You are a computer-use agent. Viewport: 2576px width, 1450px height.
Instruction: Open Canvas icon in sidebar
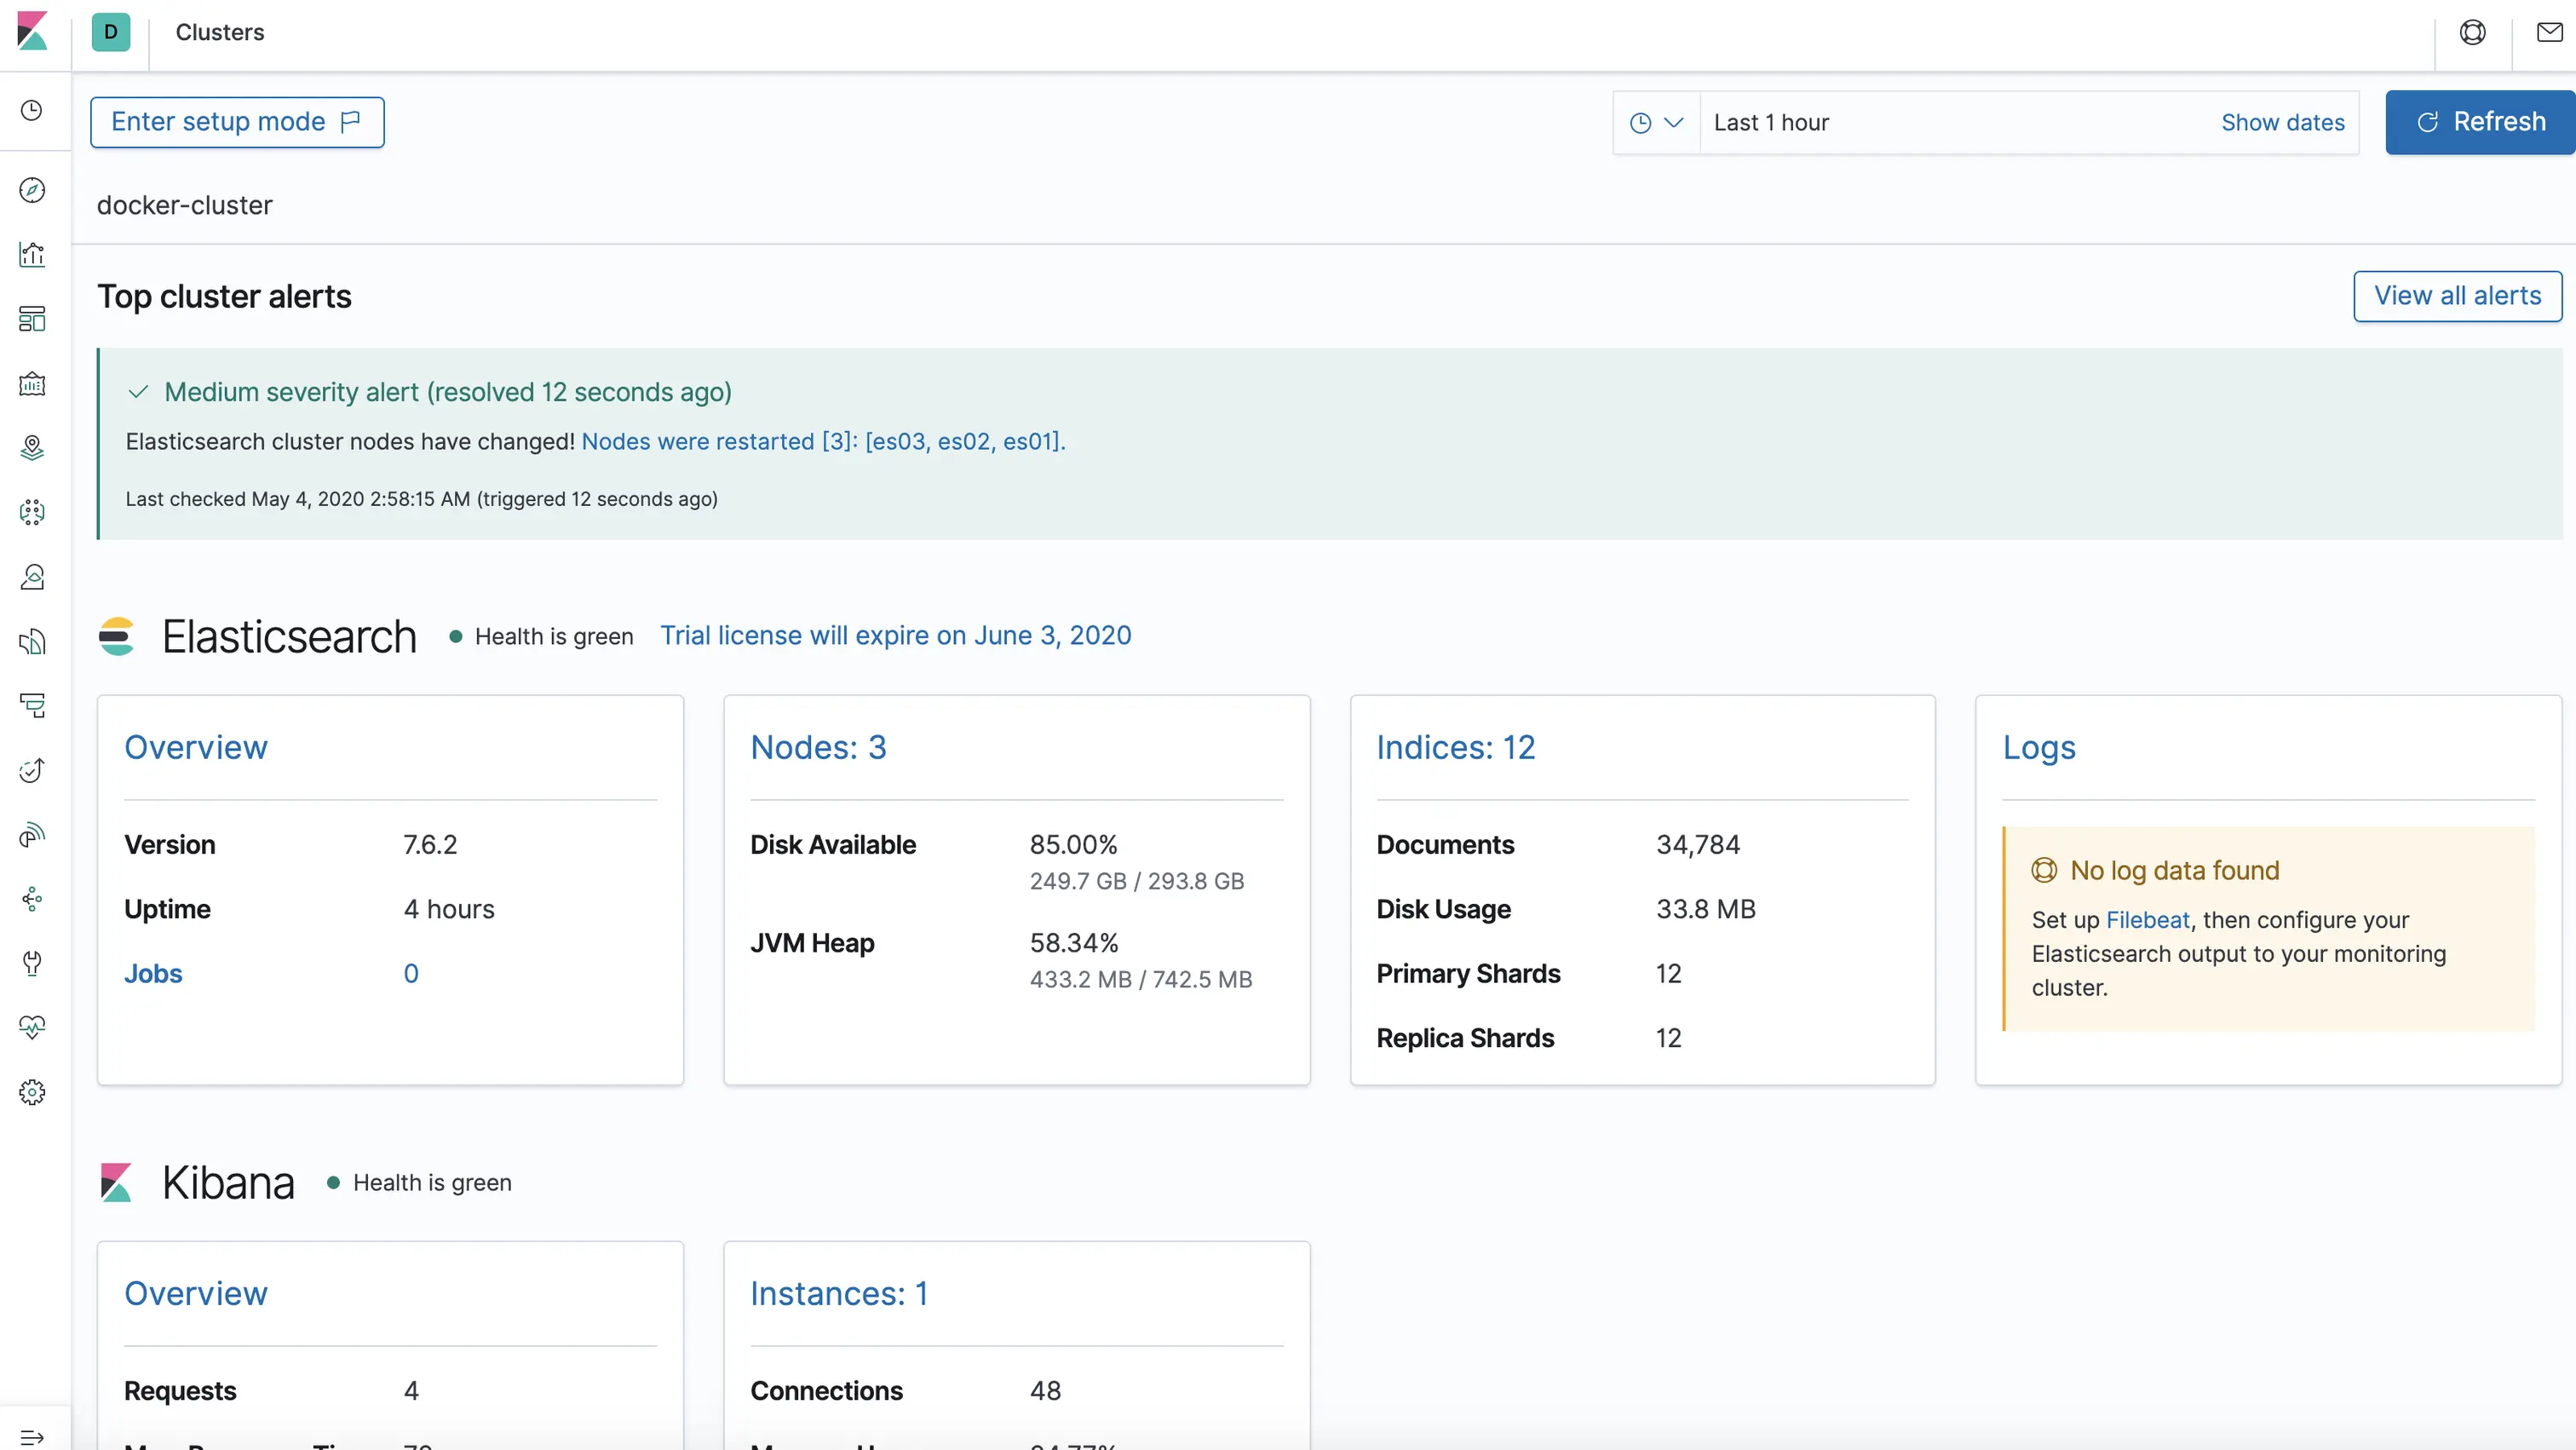click(x=32, y=384)
